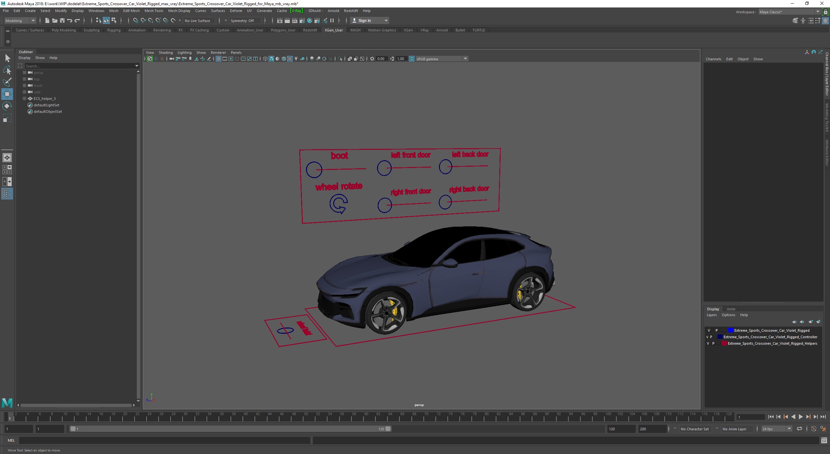Choose the Scale tool in toolbox
The image size is (830, 454).
coord(7,118)
